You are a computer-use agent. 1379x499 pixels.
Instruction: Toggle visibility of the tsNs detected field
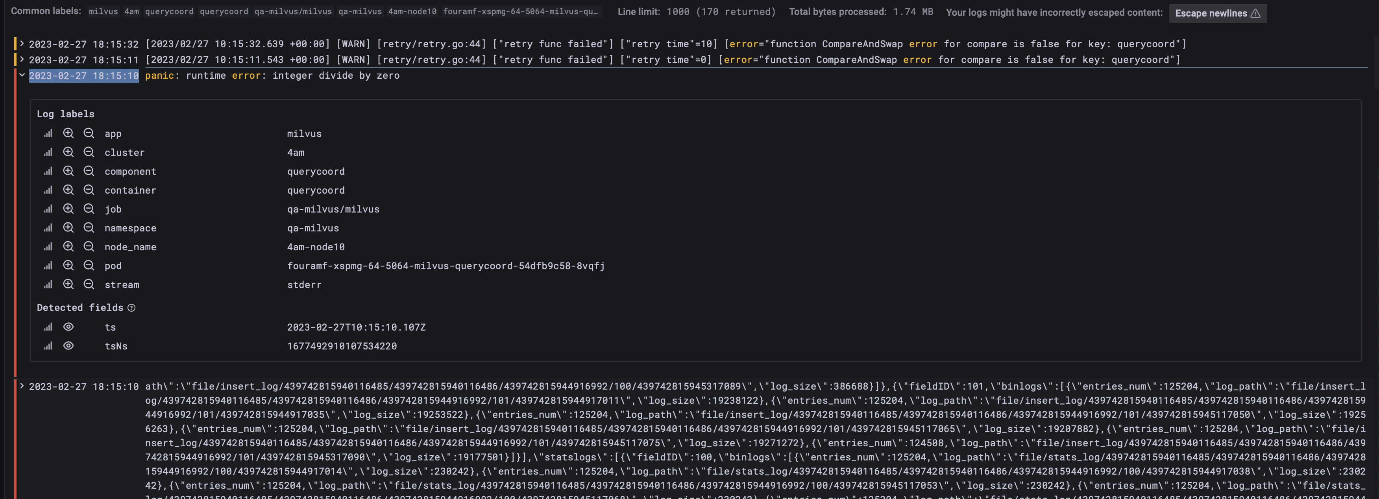[68, 346]
